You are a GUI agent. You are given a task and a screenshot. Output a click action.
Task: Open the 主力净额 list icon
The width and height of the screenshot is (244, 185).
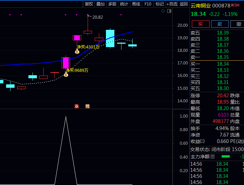point(213,157)
